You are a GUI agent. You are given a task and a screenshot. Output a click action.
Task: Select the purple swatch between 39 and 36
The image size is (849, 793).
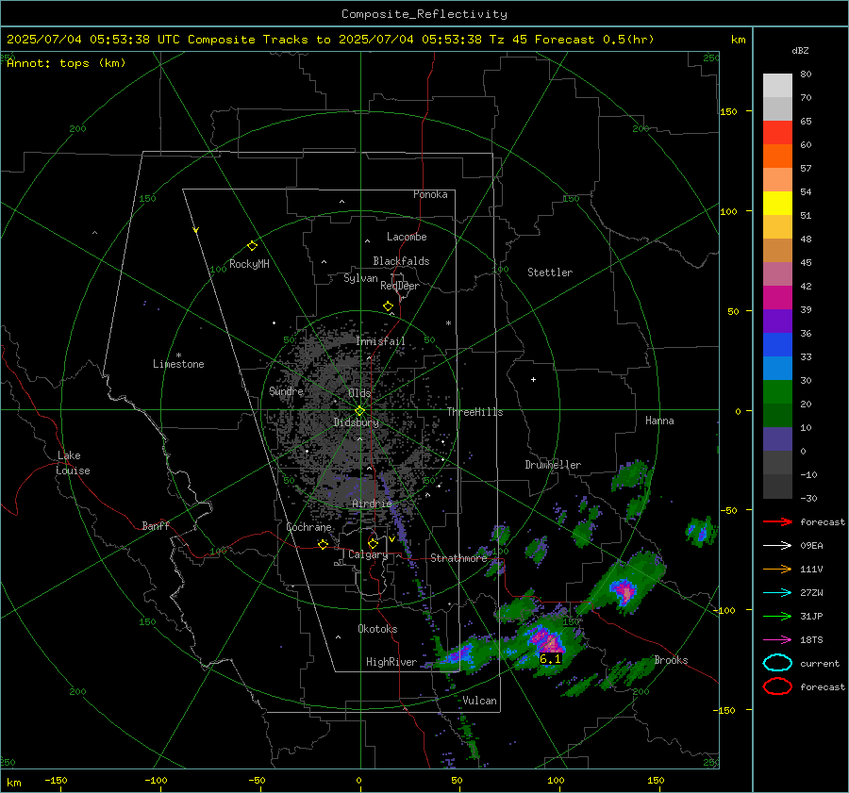coord(777,322)
